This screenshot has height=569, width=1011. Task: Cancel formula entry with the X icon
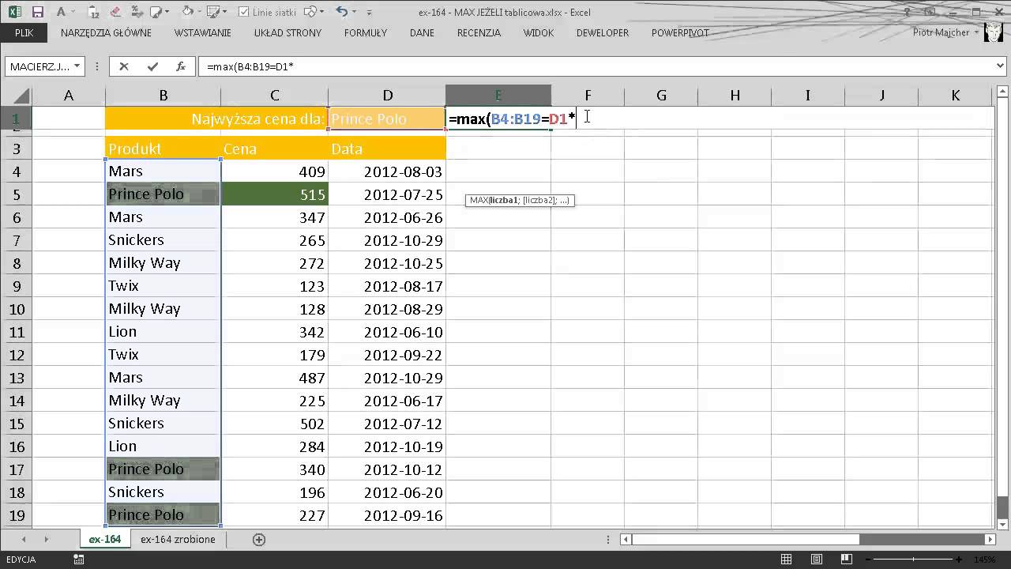[124, 66]
